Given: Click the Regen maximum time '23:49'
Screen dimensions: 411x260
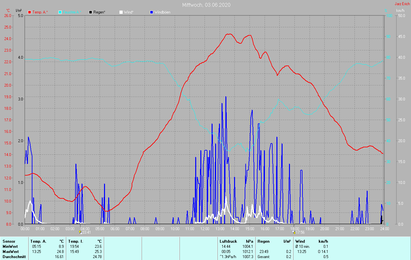Looking at the screenshot, I should [264, 251].
